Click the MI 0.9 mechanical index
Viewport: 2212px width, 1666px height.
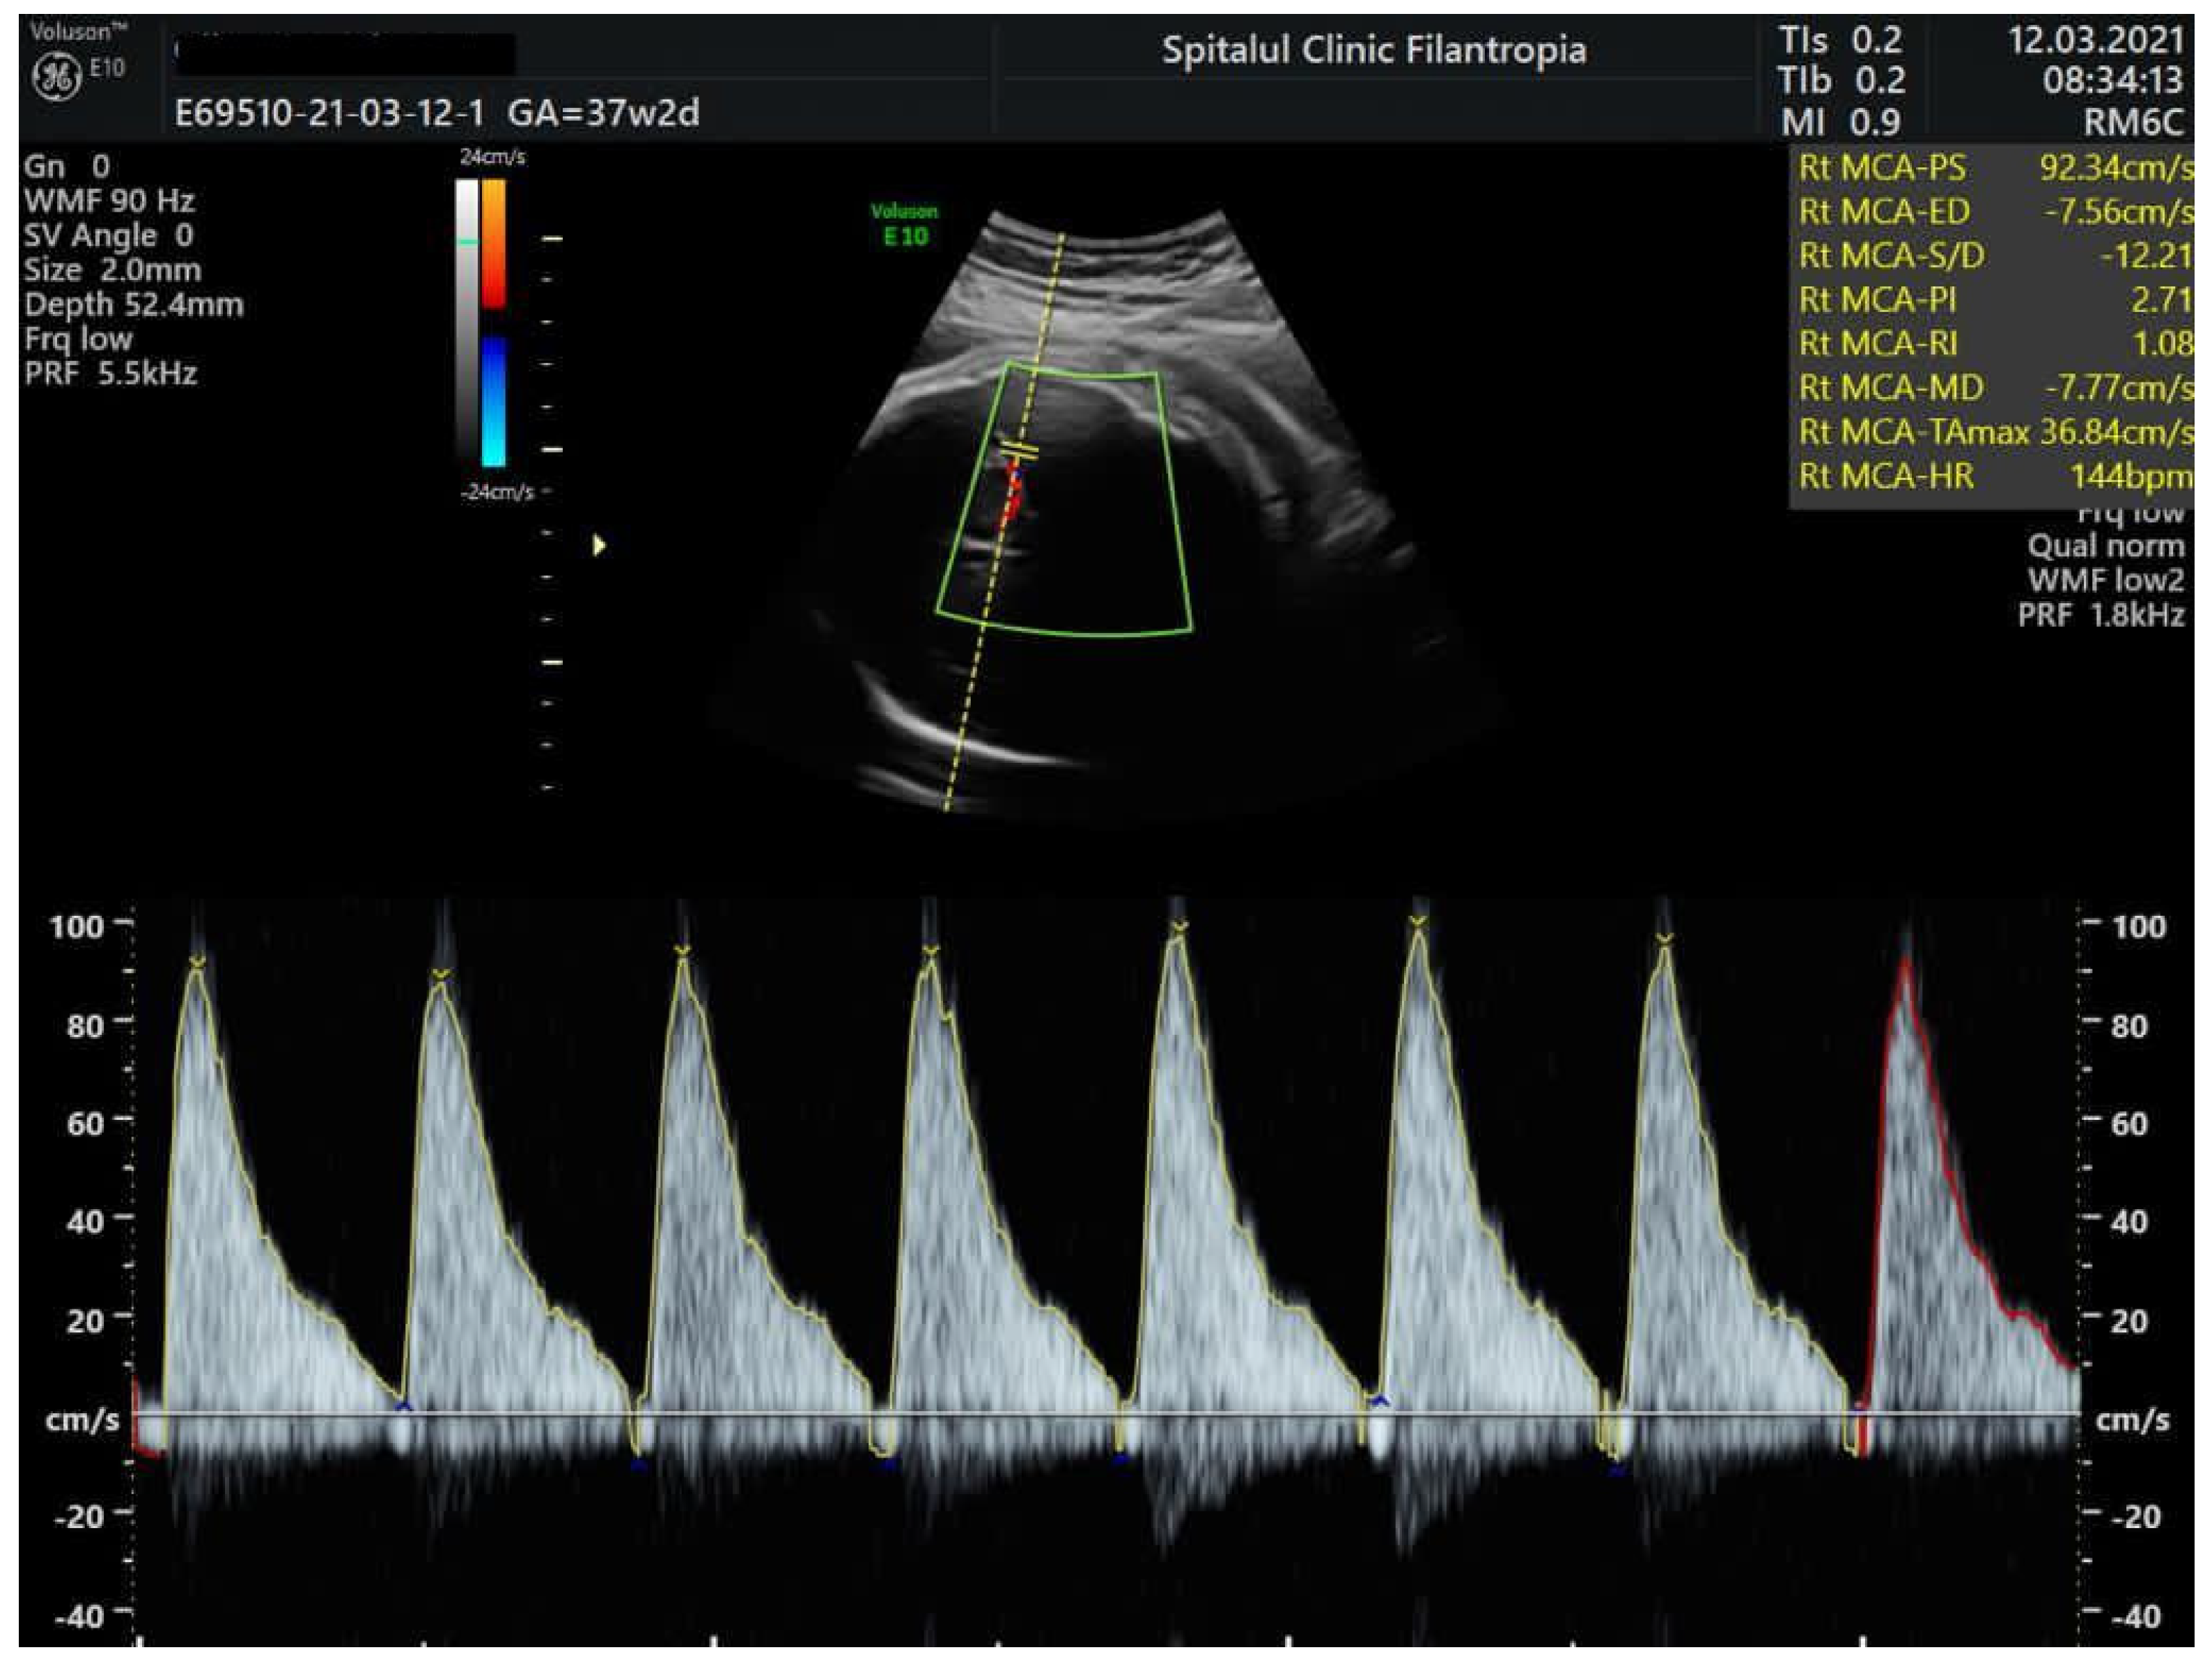(x=1840, y=122)
